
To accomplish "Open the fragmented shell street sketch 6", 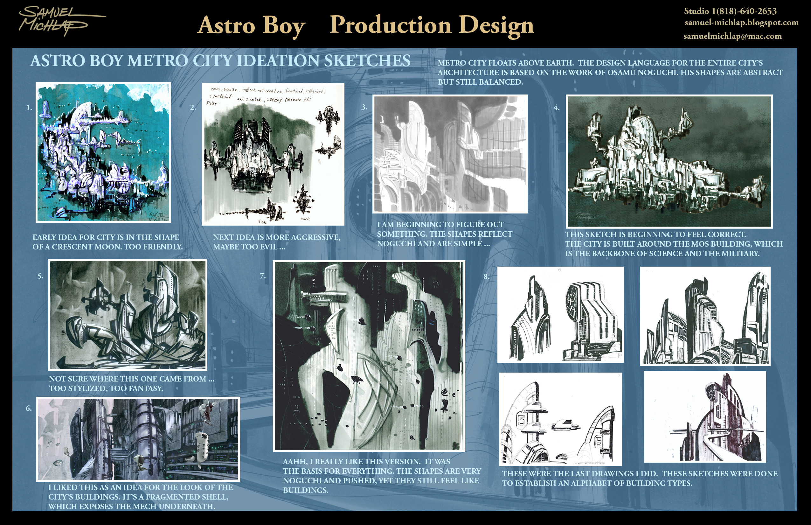I will click(138, 439).
